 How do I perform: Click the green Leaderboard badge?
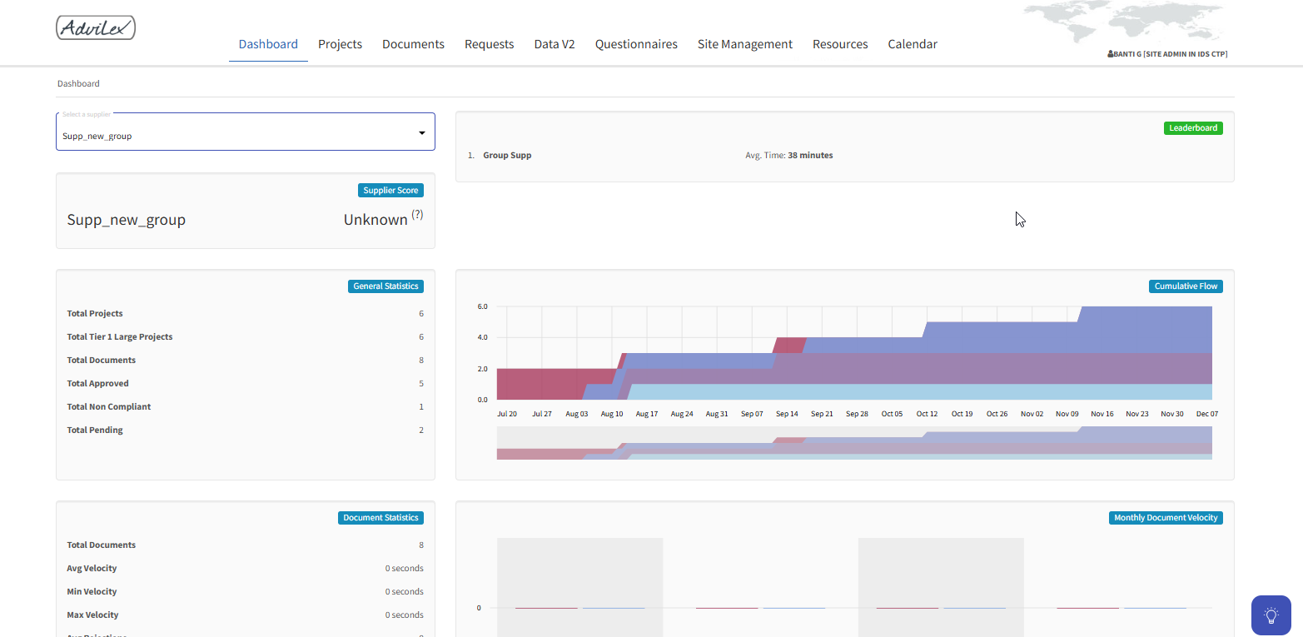tap(1192, 128)
